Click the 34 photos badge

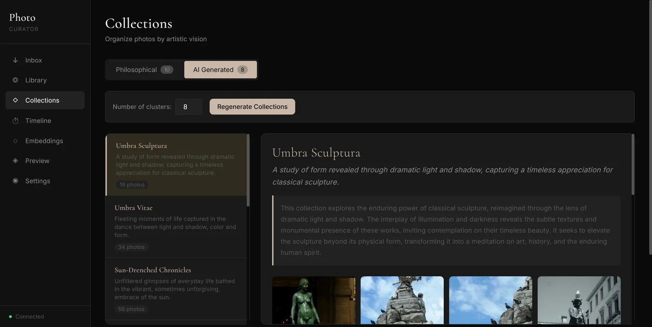click(131, 247)
